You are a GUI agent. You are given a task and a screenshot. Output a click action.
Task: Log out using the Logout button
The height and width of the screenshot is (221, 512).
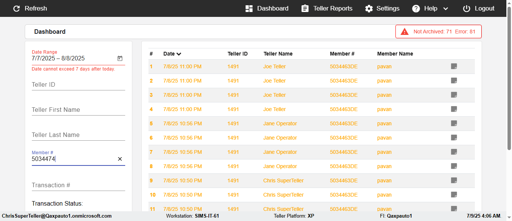479,9
